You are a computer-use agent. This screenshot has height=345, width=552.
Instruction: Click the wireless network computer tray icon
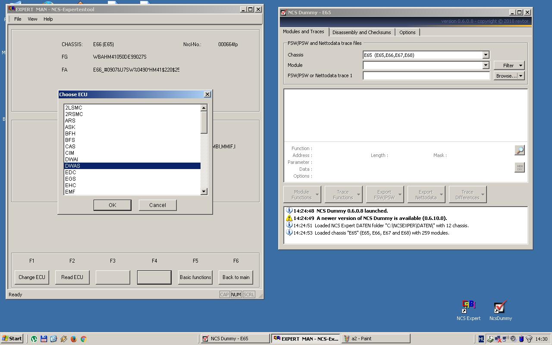505,339
